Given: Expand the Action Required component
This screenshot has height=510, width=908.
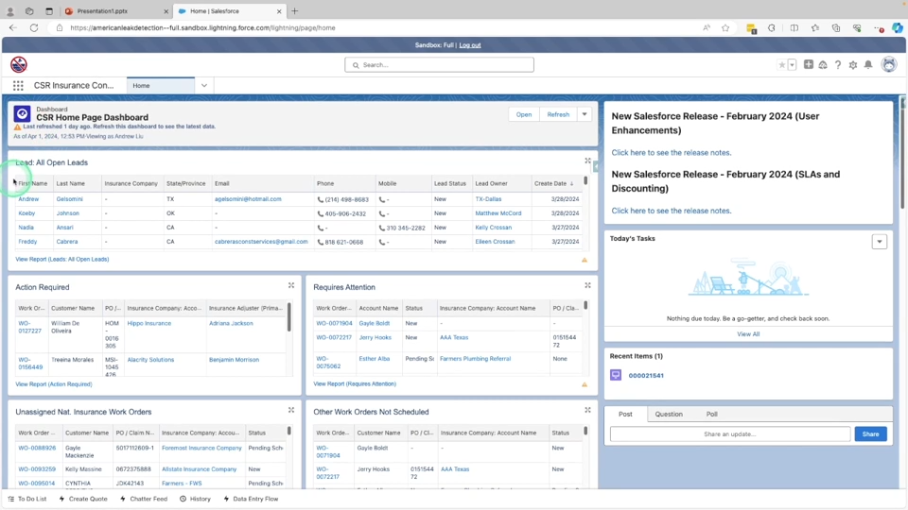Looking at the screenshot, I should click(x=291, y=285).
